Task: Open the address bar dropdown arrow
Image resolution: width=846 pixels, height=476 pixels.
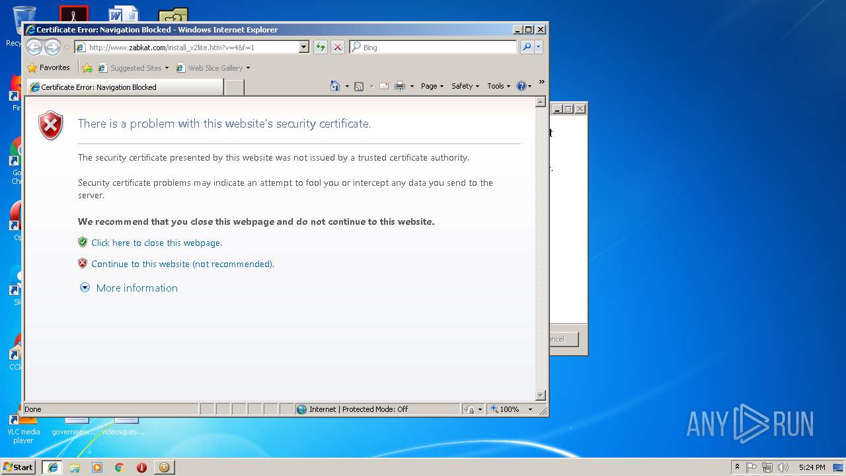Action: tap(304, 47)
